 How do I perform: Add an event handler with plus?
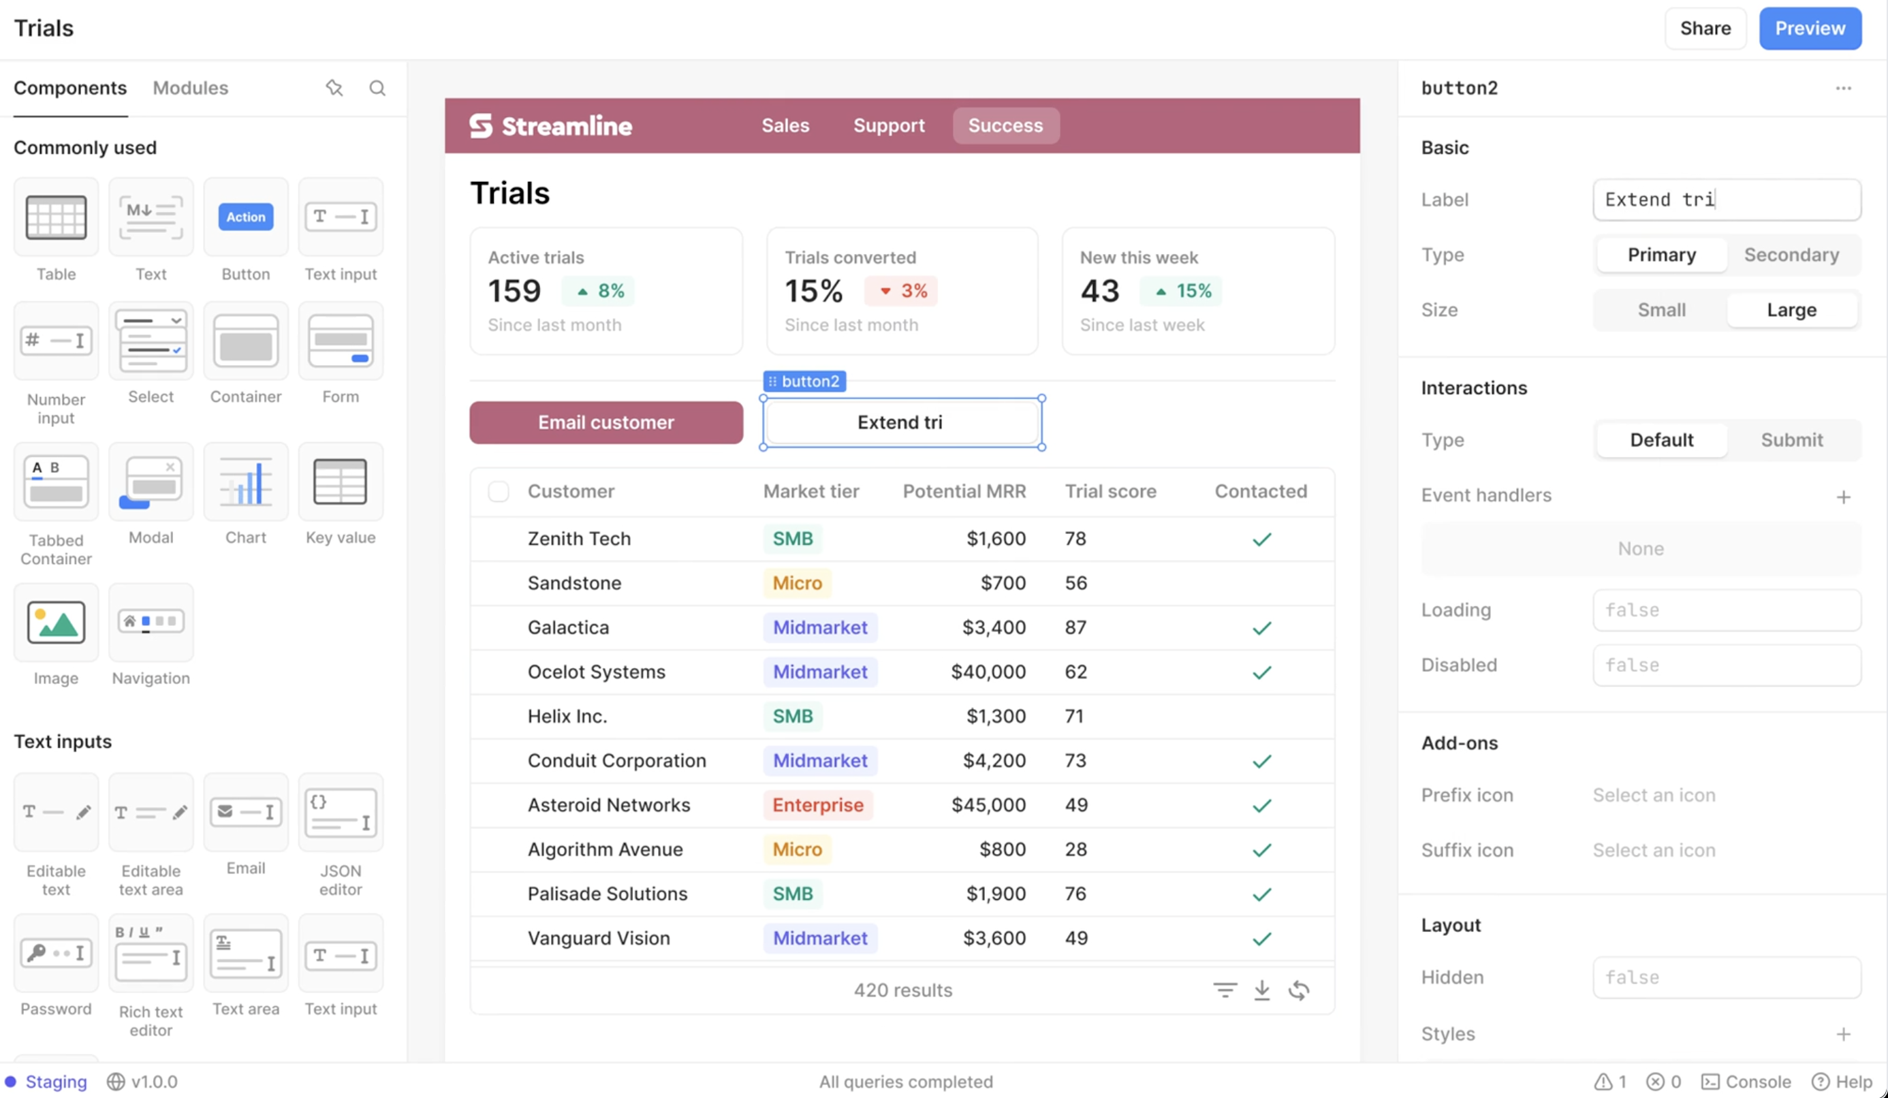(1843, 496)
